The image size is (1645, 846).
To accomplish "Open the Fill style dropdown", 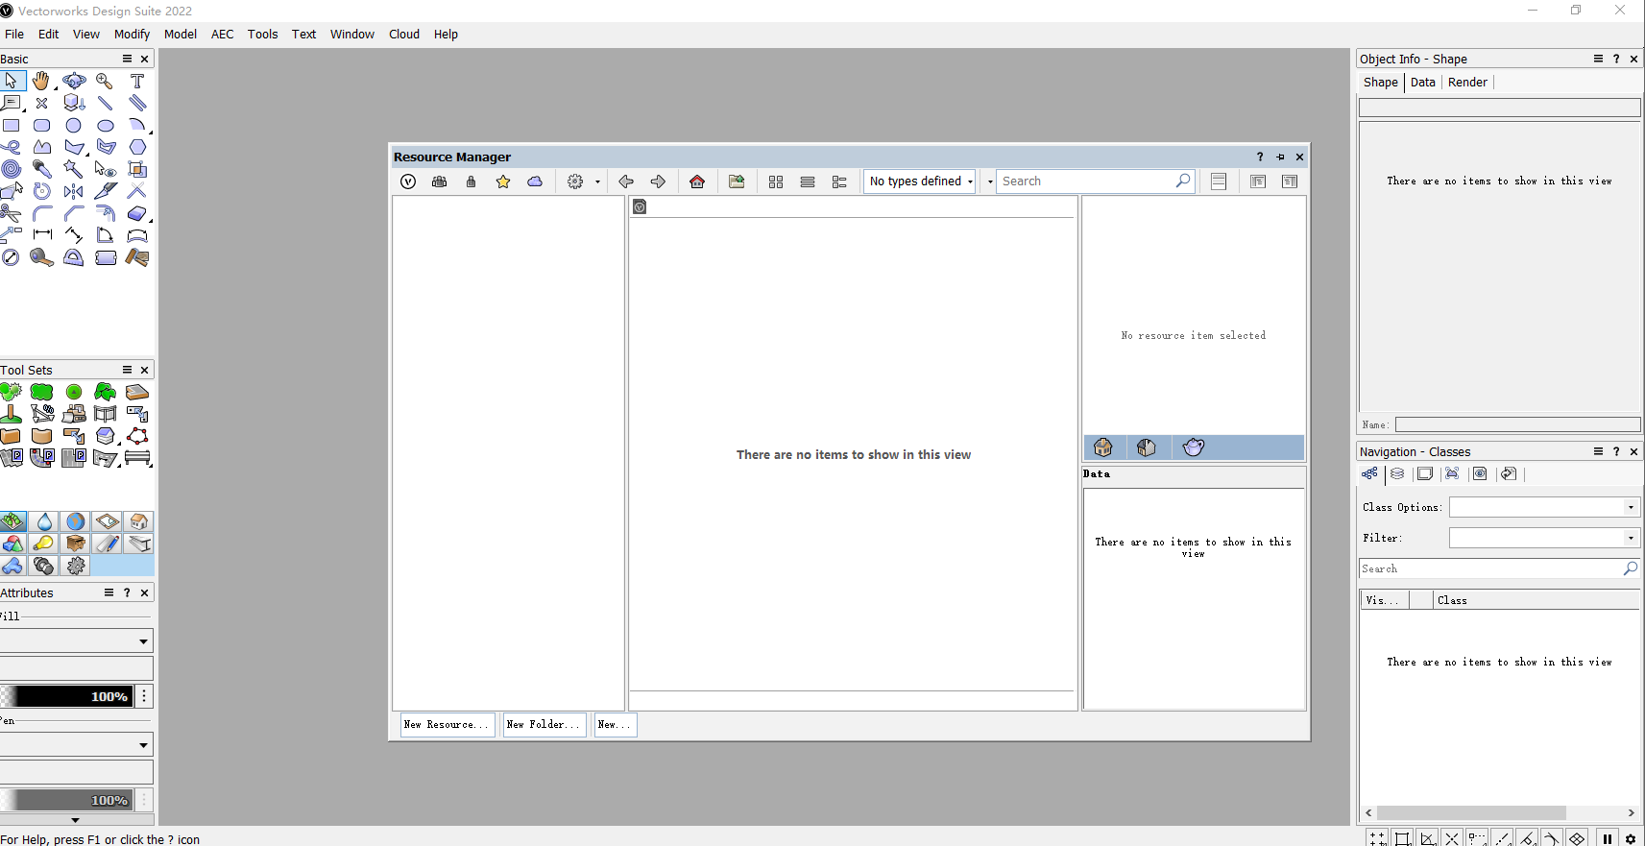I will point(77,641).
